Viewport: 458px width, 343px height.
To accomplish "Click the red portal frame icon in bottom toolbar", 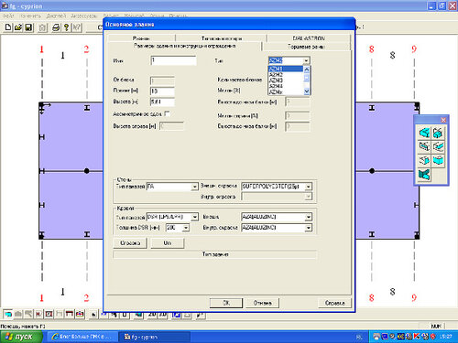I will click(x=70, y=314).
